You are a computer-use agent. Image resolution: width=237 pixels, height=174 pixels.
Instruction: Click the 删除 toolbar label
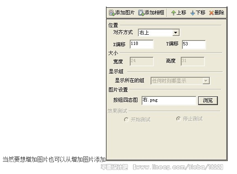(x=219, y=13)
